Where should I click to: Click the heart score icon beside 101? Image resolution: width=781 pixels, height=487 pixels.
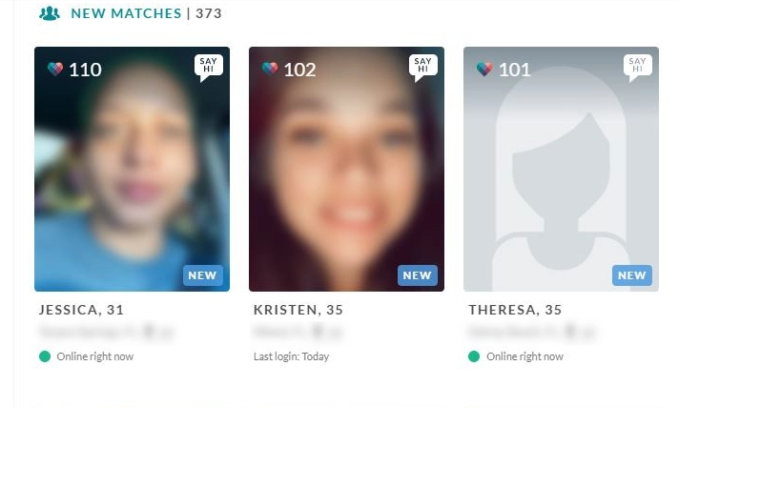484,69
